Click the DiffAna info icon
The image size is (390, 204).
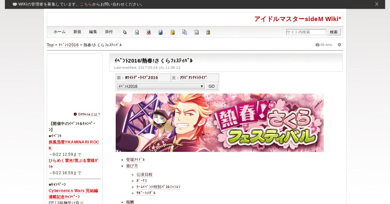(x=75, y=114)
